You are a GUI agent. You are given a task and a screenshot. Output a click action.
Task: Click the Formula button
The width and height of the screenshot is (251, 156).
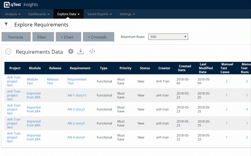point(16,37)
